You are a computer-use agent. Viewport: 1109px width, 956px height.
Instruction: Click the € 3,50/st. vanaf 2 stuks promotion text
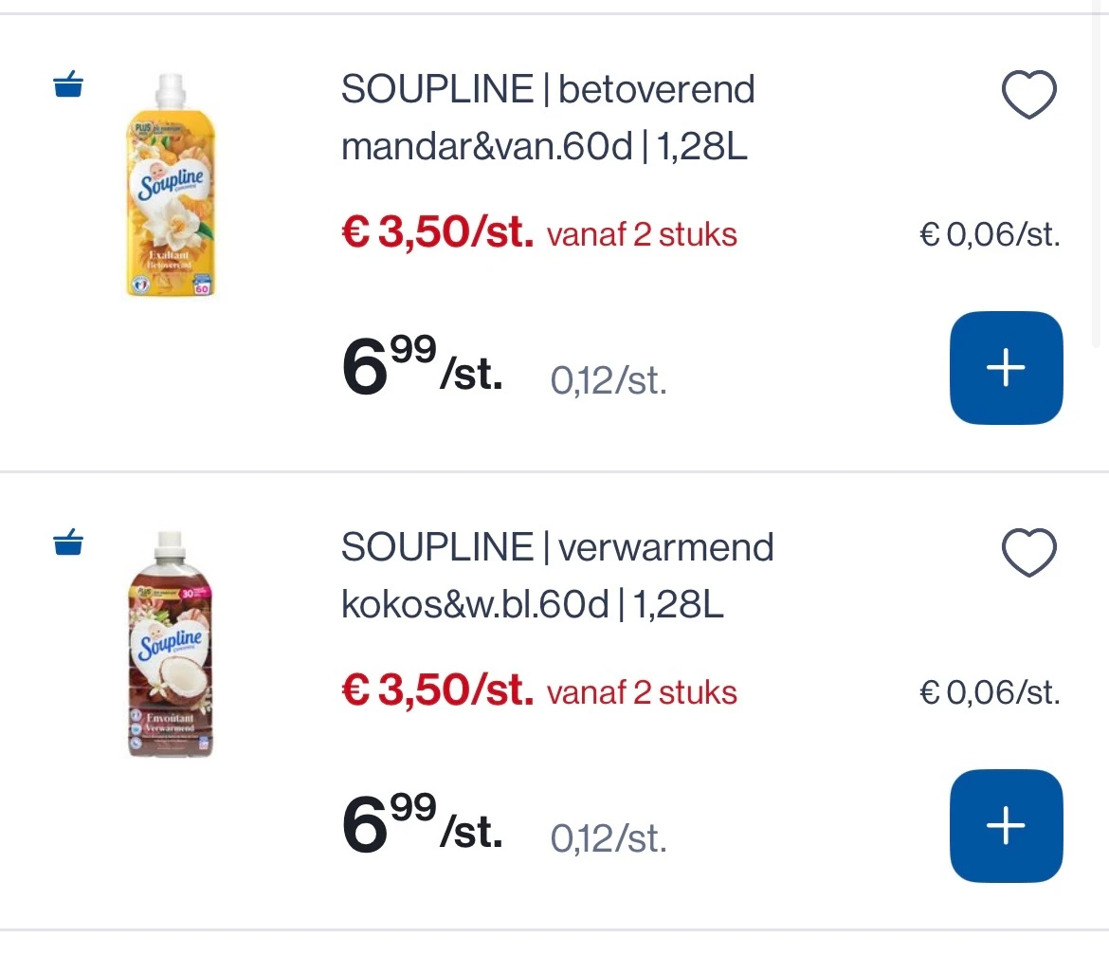point(538,232)
